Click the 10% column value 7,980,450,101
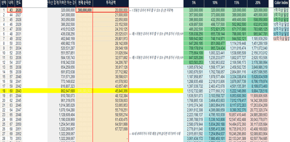 click(x=215, y=138)
